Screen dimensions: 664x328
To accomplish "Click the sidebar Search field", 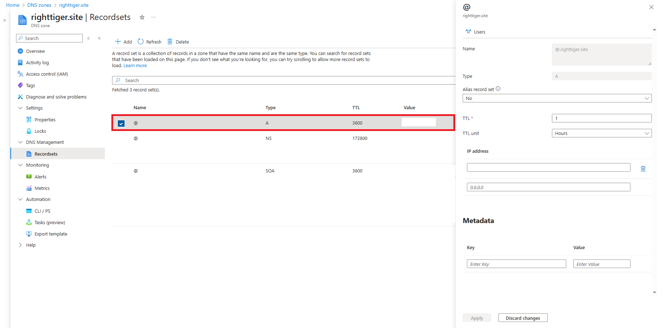I will pos(49,38).
